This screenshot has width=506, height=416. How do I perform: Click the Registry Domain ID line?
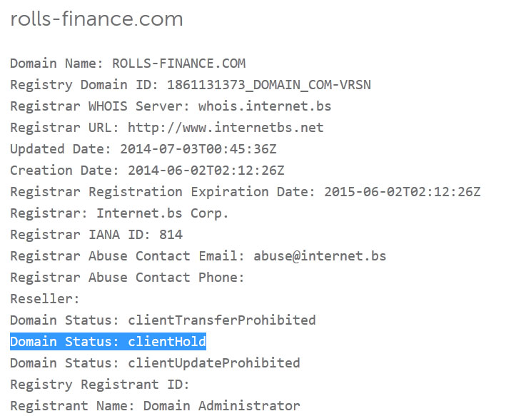[x=190, y=85]
